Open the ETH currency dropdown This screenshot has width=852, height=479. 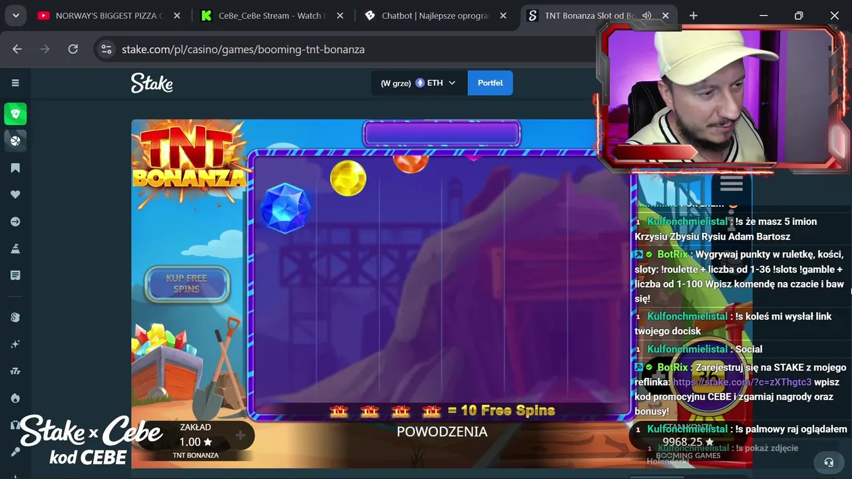point(452,83)
